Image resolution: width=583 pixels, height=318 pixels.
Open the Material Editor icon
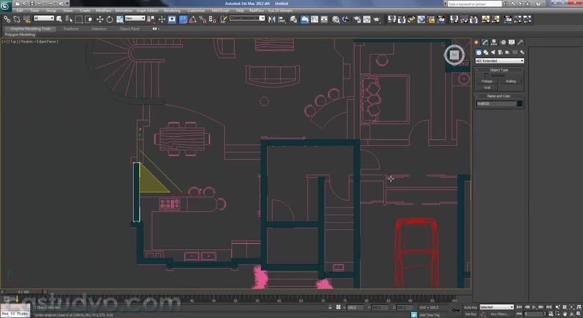click(336, 19)
